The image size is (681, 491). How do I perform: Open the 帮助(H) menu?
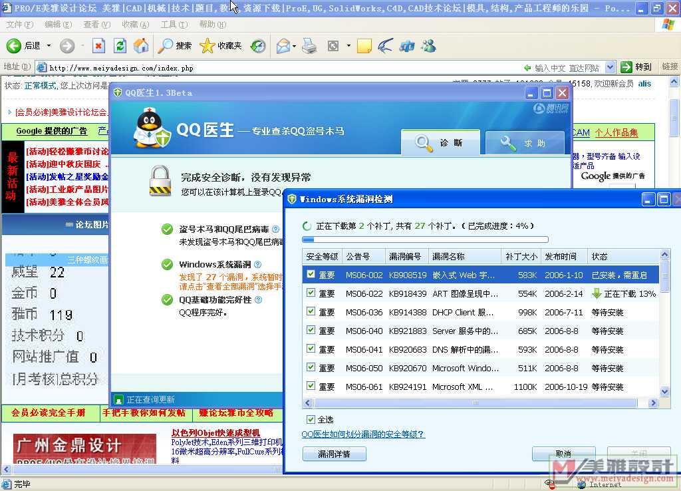[x=213, y=25]
